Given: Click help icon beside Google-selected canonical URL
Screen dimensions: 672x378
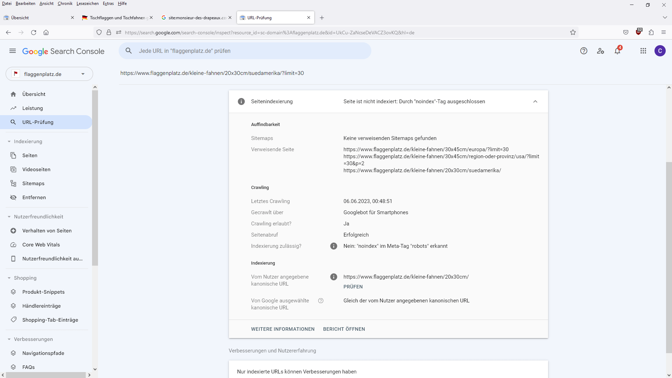Looking at the screenshot, I should [321, 301].
